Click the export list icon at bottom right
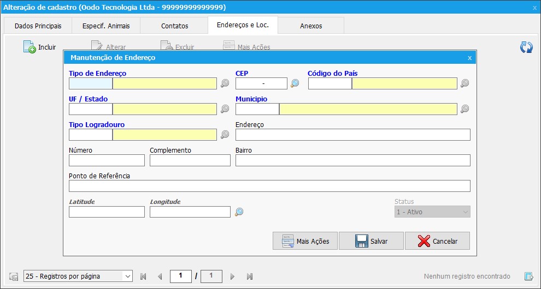Image resolution: width=541 pixels, height=289 pixels. click(528, 276)
